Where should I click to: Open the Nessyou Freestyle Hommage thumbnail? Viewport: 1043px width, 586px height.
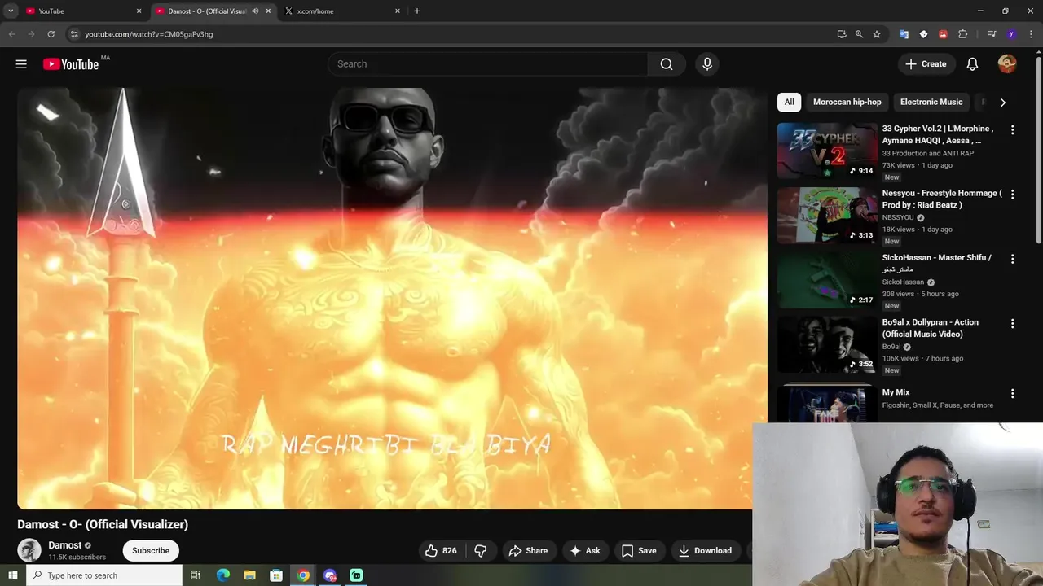point(827,215)
